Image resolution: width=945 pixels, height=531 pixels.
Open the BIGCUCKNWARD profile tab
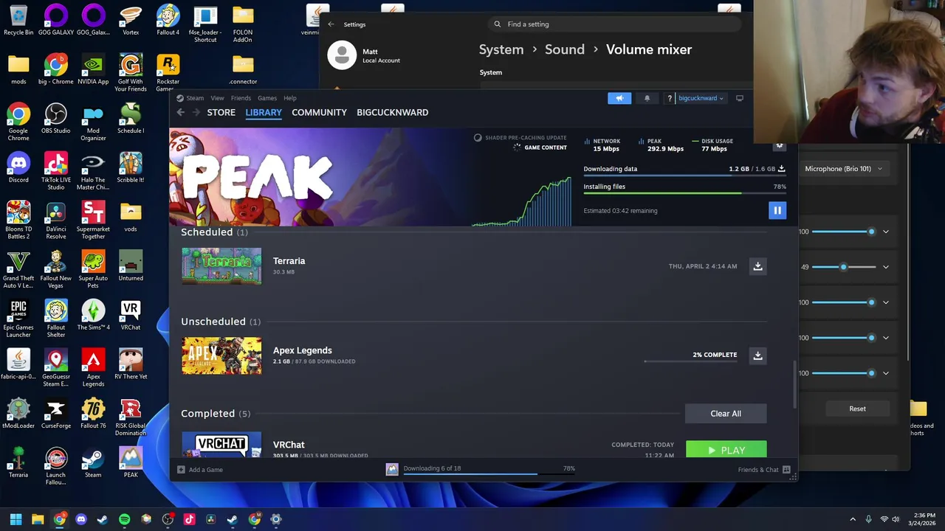[x=392, y=112]
